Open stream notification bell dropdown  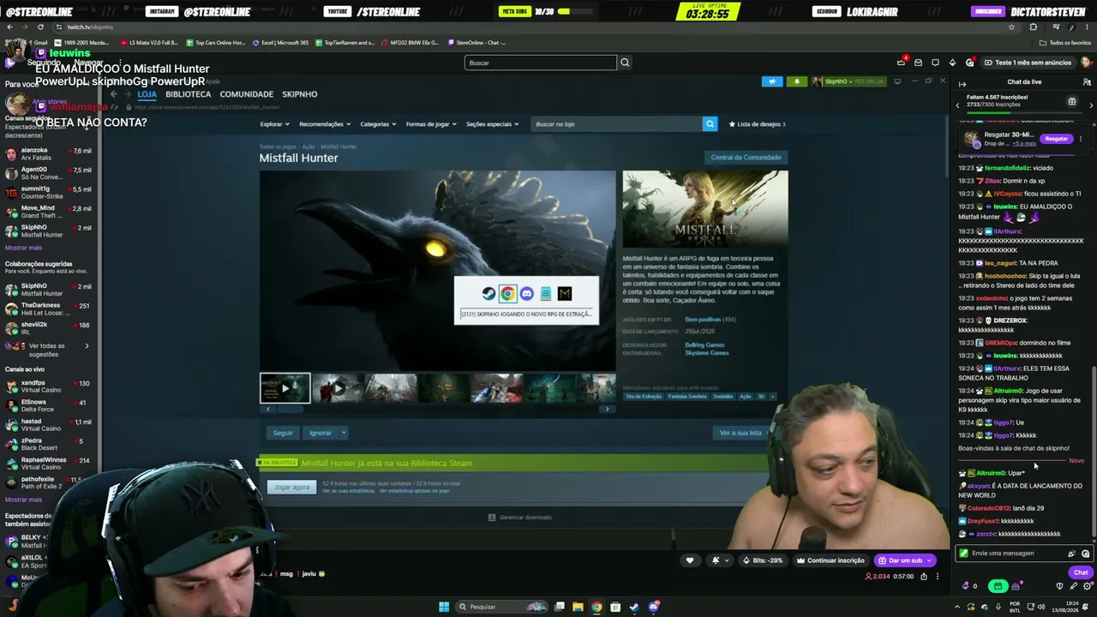coord(719,560)
